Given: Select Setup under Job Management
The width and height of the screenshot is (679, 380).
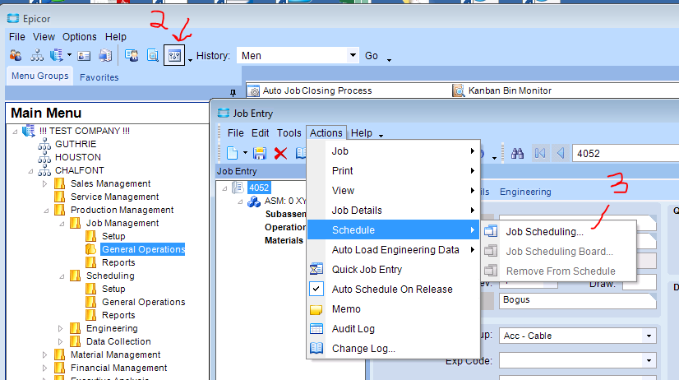Looking at the screenshot, I should point(113,236).
